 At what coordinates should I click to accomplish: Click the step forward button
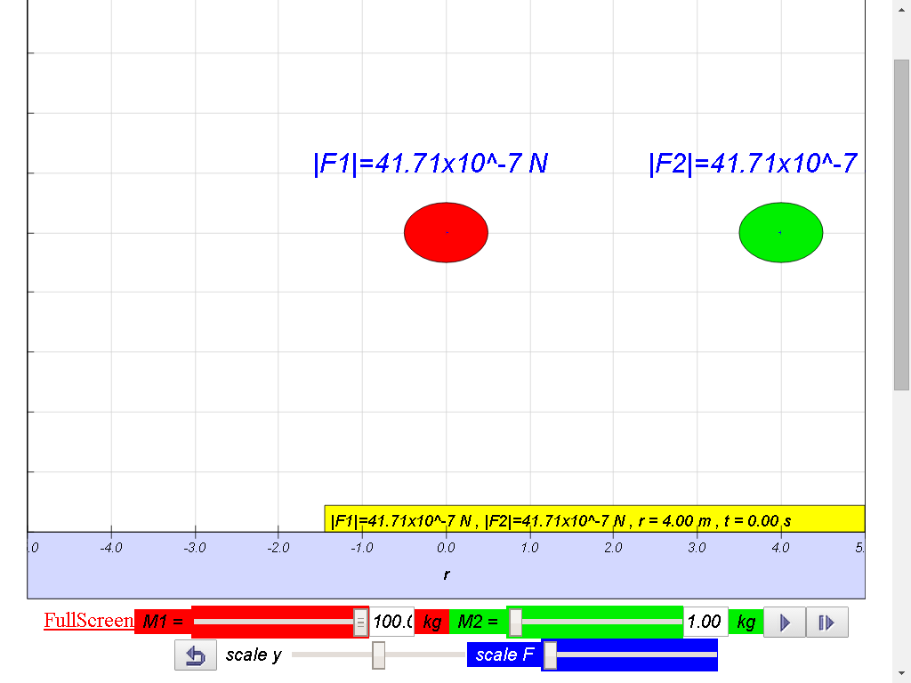click(827, 623)
